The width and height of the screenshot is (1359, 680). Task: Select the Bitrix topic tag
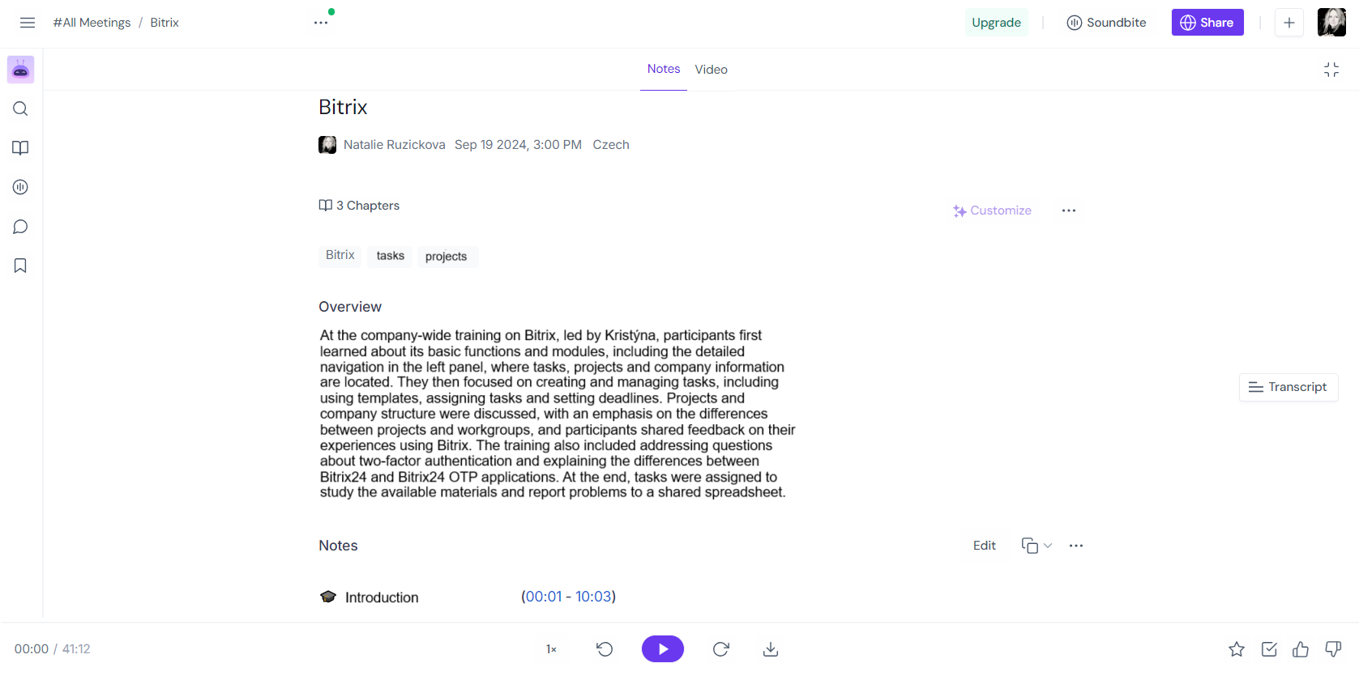(340, 255)
